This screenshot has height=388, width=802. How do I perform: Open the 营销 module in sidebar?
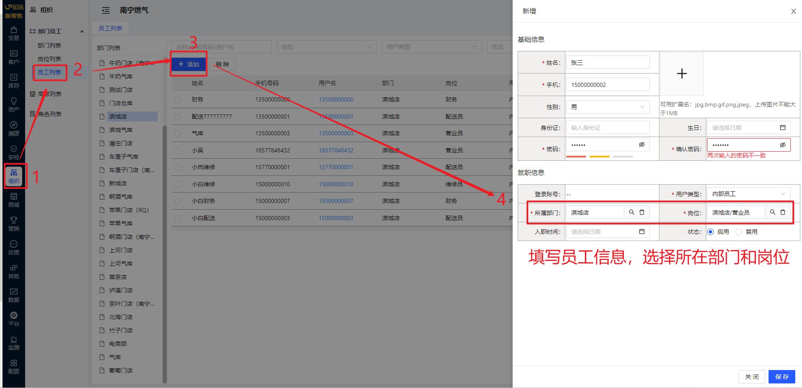(14, 224)
